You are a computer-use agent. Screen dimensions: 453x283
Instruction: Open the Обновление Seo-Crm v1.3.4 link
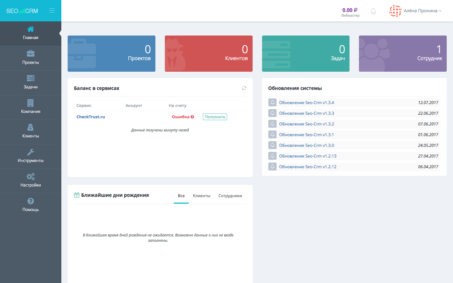[307, 102]
